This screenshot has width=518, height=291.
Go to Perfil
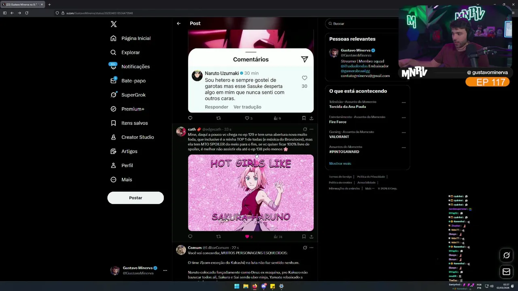point(122,166)
